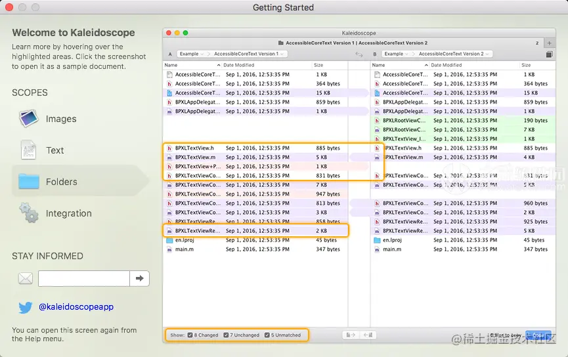Click BPXLTextViewCo... name in pane A's 3 KB row
The image size is (568, 357).
198,213
